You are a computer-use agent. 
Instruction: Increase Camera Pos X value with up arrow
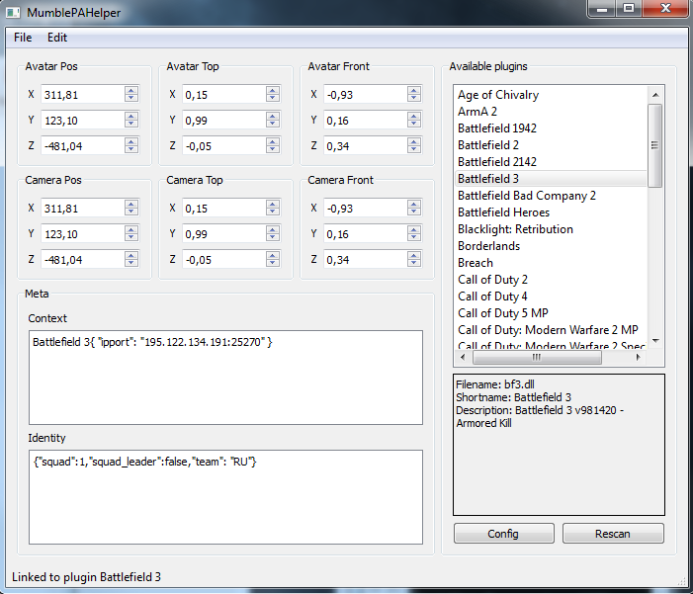pos(131,204)
